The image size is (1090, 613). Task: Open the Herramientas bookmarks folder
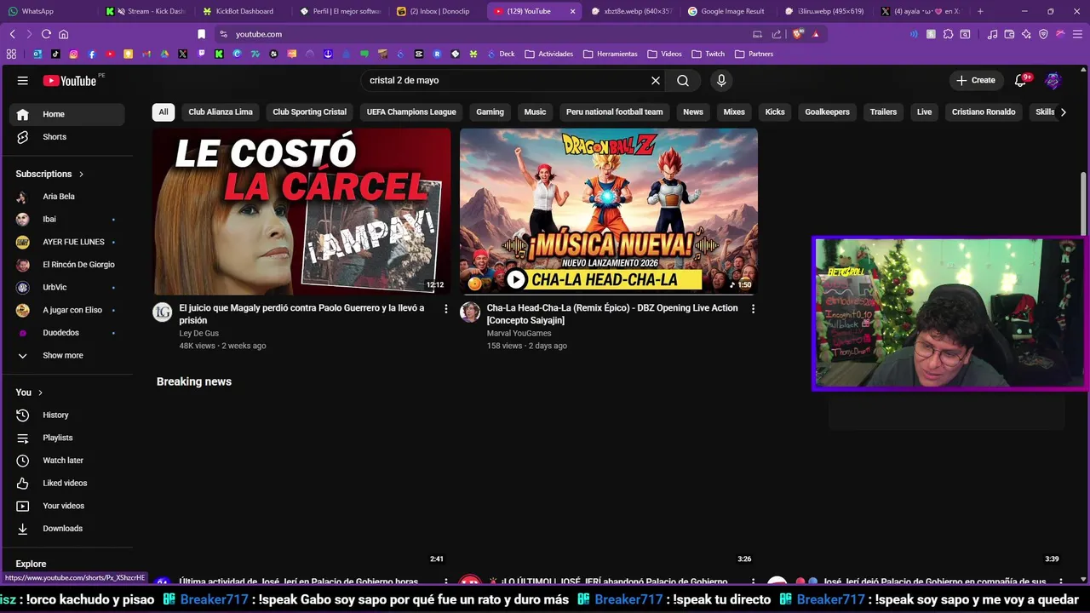[611, 54]
